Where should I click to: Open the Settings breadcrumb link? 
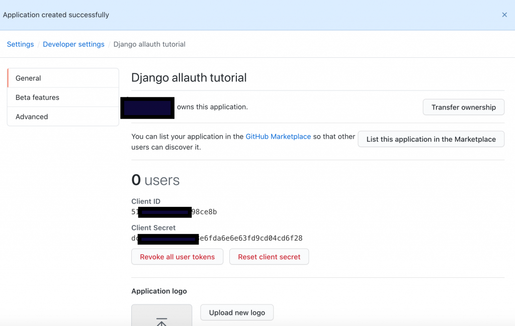[x=20, y=44]
